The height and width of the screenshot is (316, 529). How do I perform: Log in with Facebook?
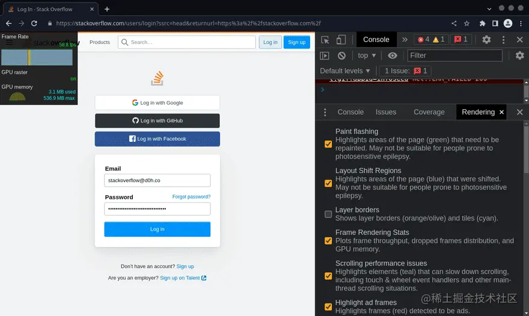tap(157, 139)
